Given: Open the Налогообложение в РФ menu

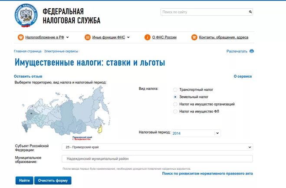Looking at the screenshot, I should (45, 37).
